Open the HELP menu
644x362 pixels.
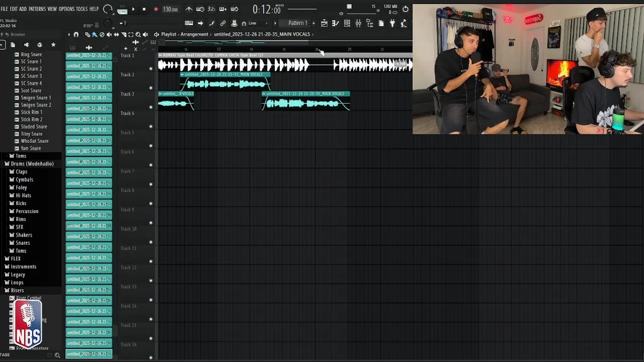(94, 9)
